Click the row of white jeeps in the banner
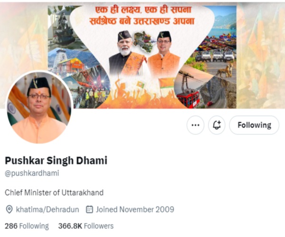Viewport: 285px width, 237px height. pos(216,56)
